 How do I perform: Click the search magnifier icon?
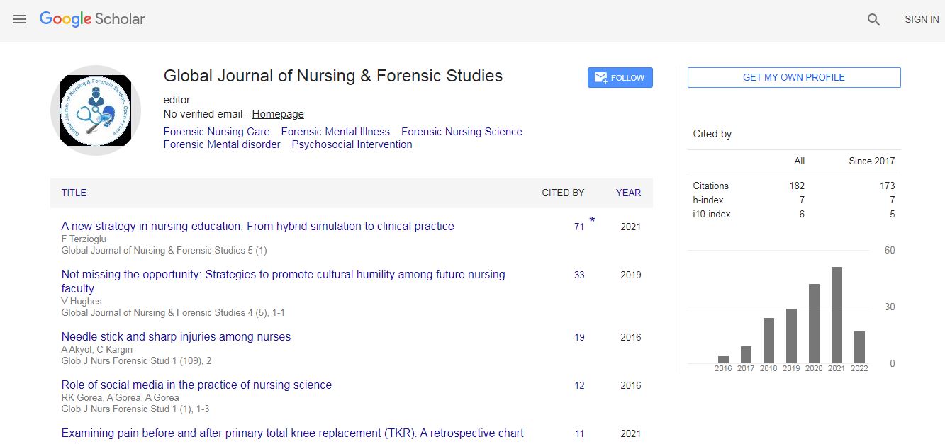click(x=873, y=20)
